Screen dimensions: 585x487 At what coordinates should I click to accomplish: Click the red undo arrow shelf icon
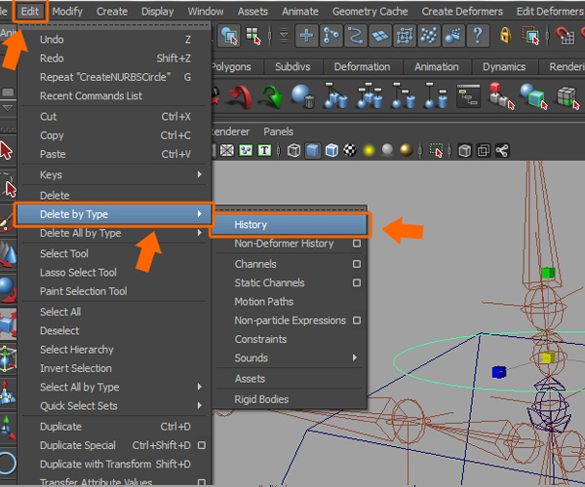241,96
